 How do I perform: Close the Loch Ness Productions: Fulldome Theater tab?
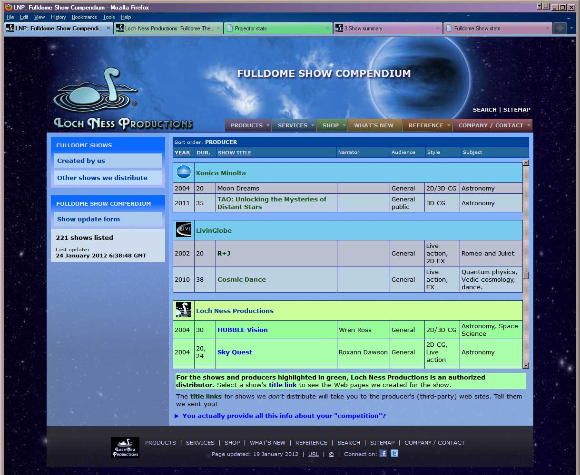coord(218,28)
